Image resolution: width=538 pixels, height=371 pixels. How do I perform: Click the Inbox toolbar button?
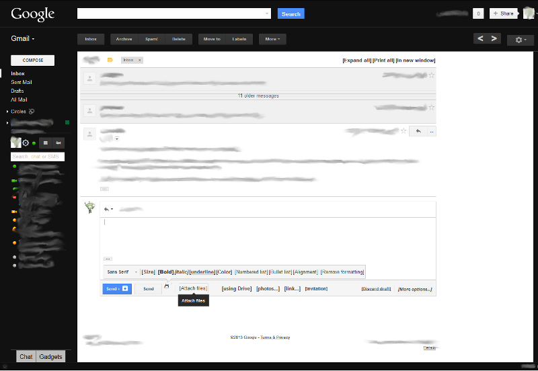tap(91, 39)
